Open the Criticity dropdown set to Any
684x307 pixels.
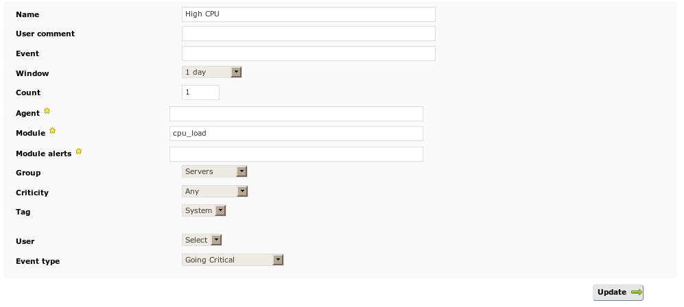pos(215,191)
